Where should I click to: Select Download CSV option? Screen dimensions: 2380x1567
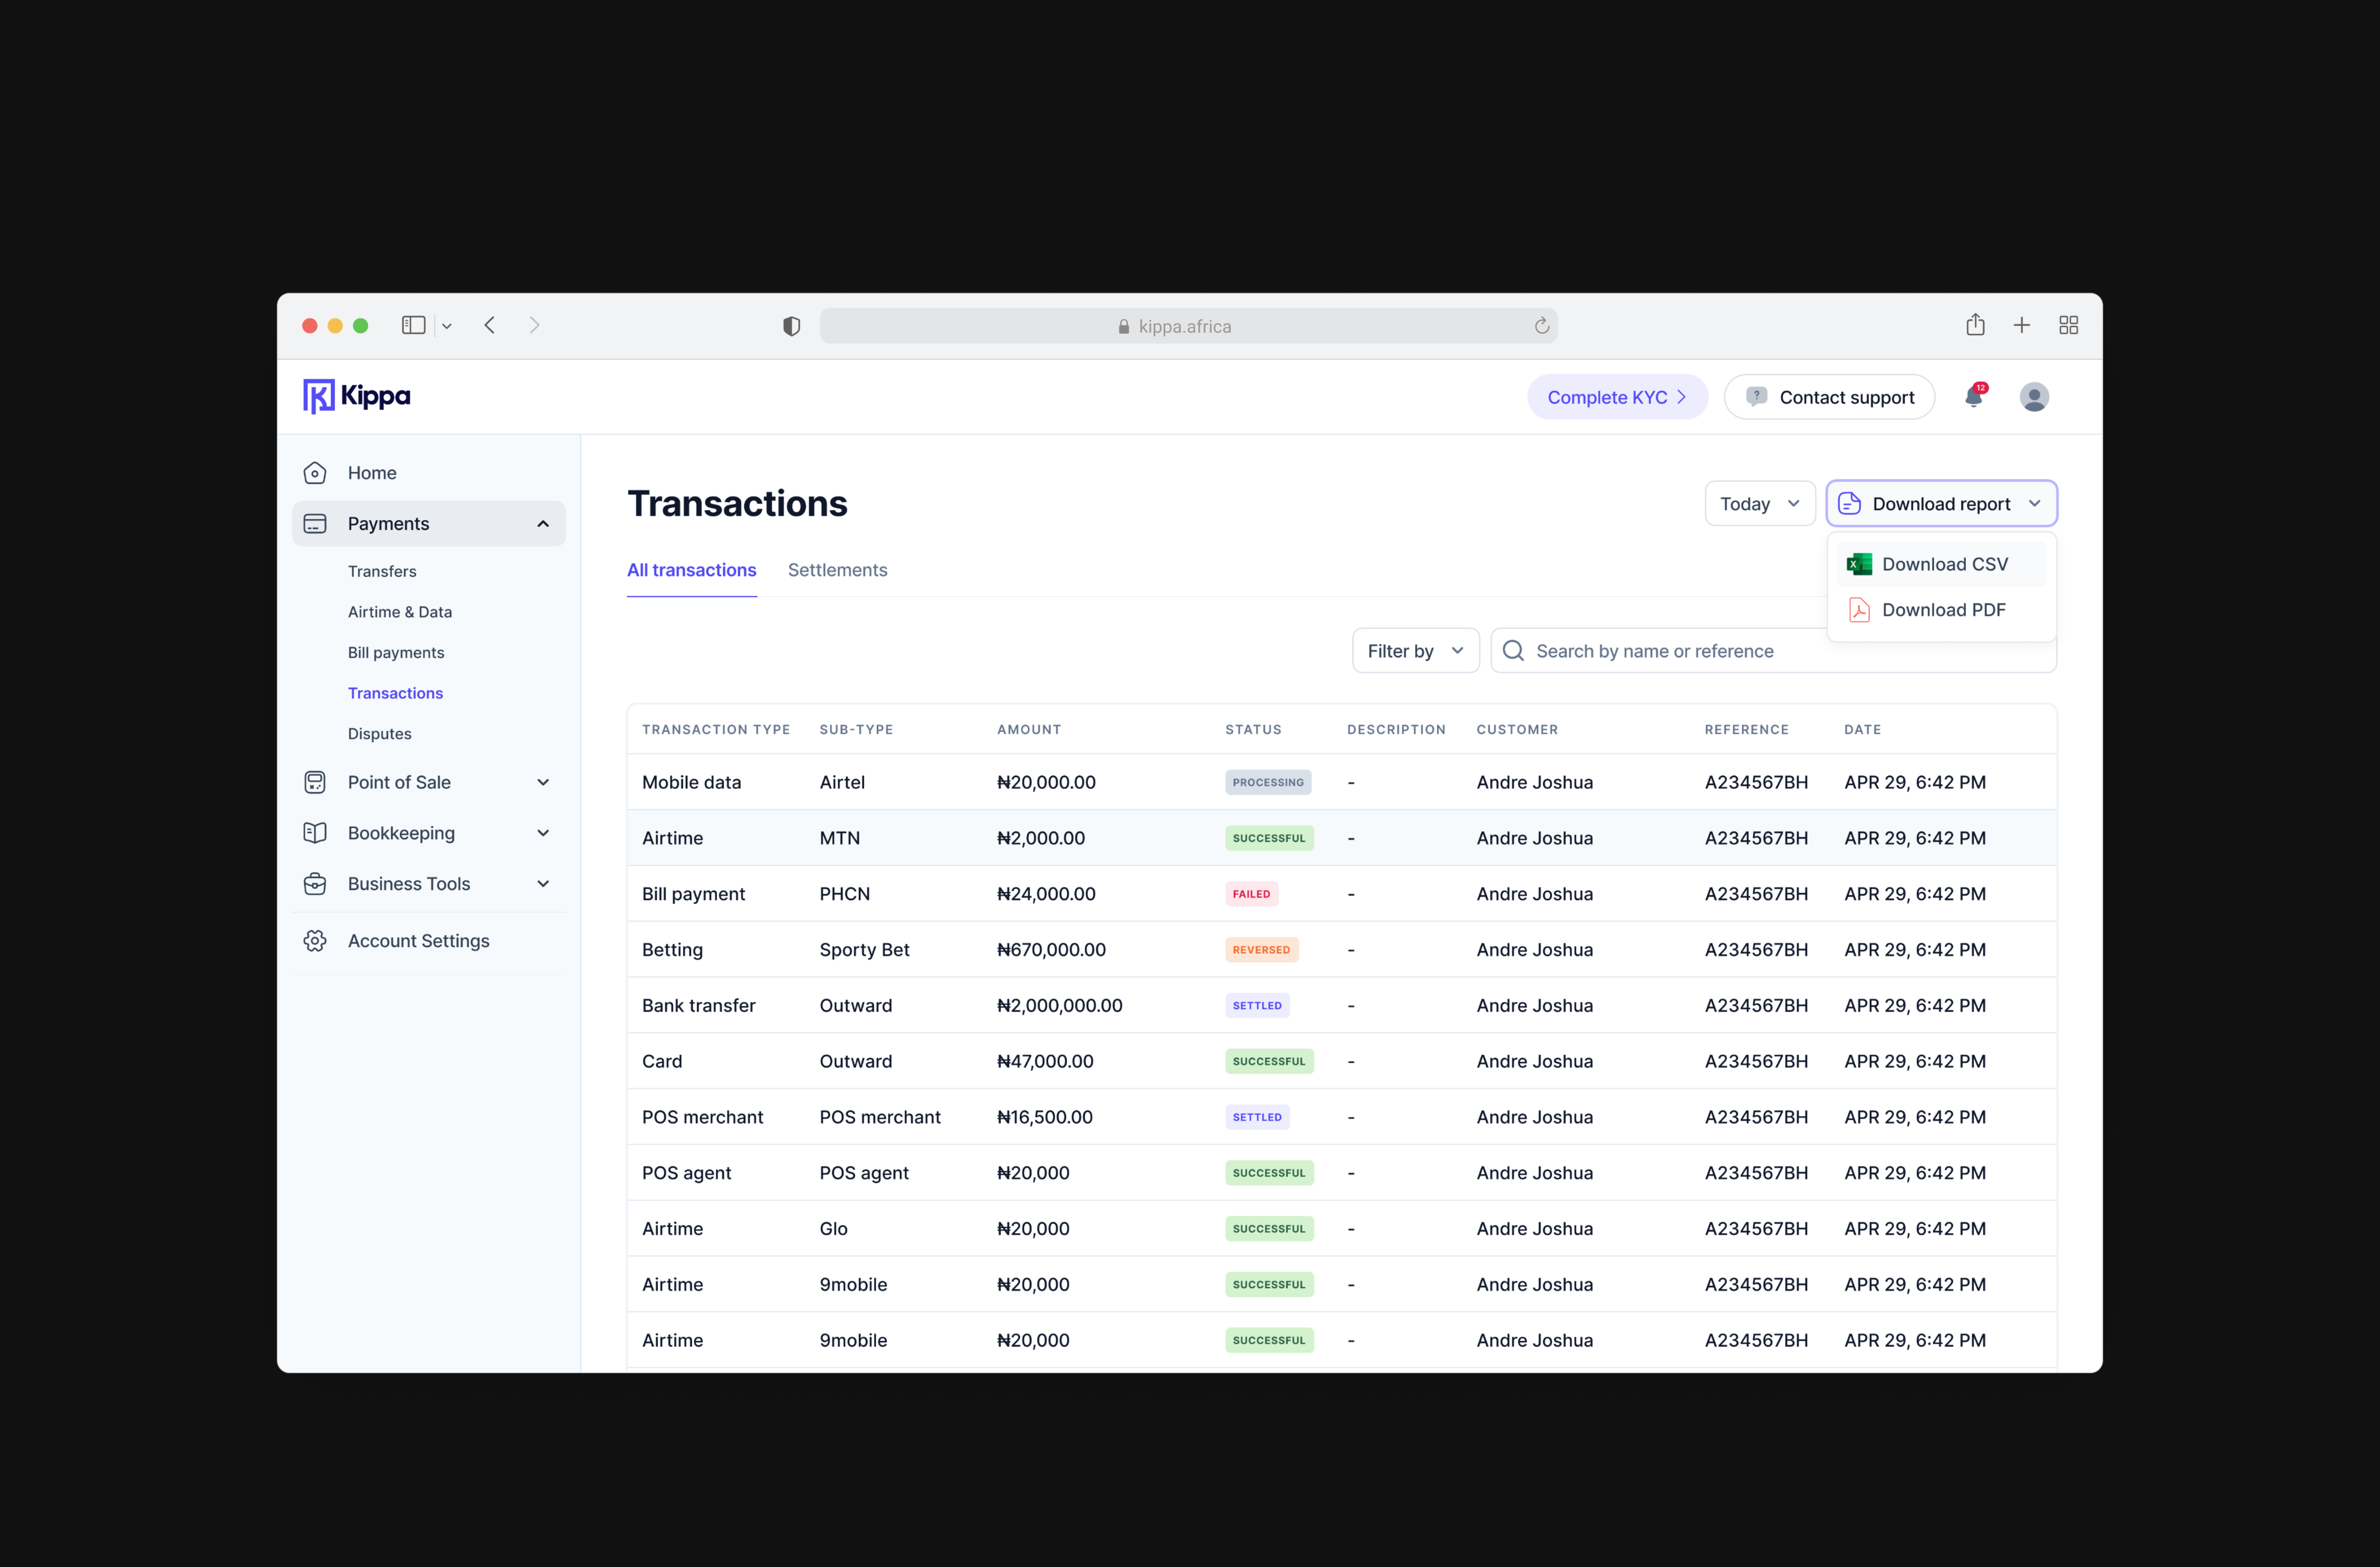(1942, 564)
